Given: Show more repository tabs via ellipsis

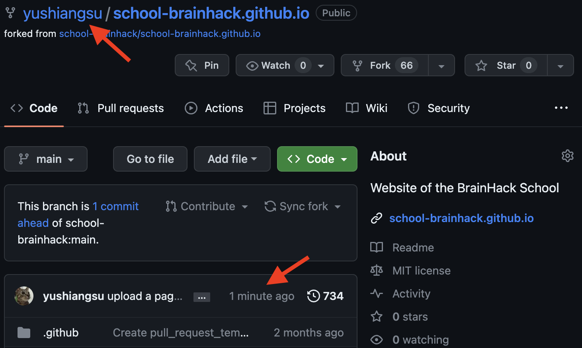Looking at the screenshot, I should point(561,108).
